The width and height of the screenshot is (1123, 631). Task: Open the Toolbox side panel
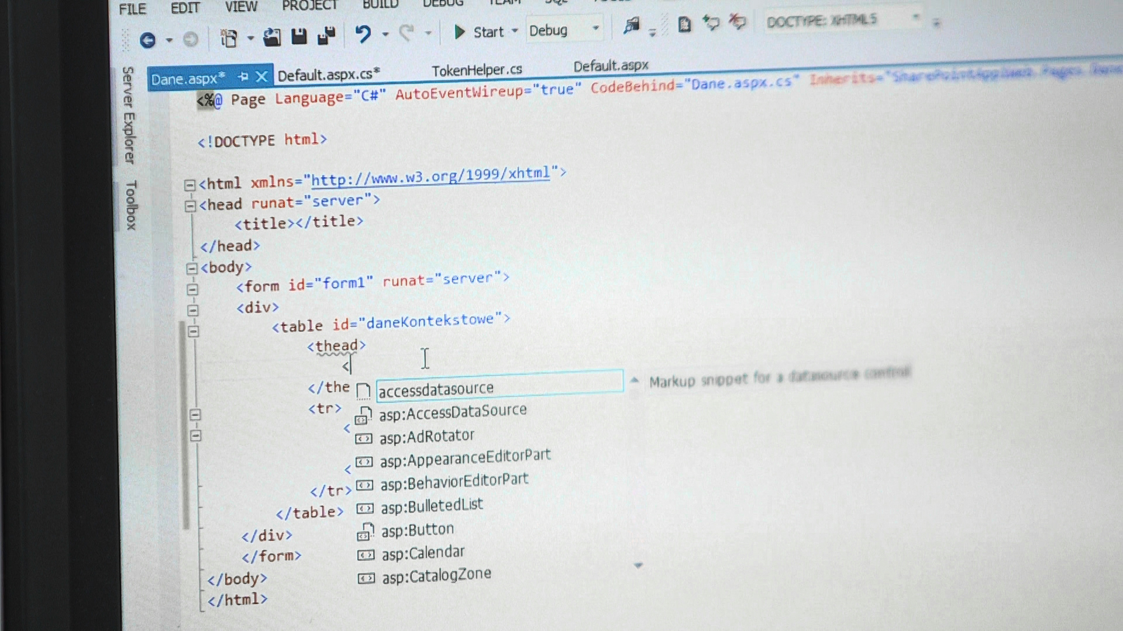point(131,205)
